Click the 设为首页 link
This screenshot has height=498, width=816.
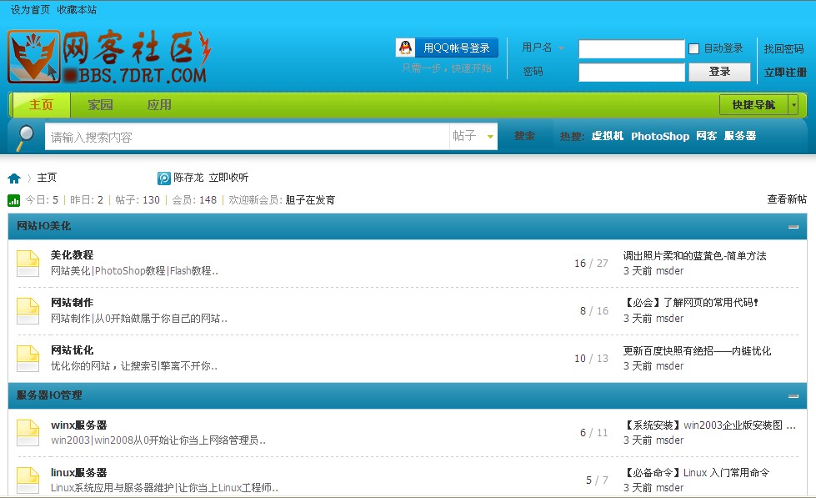(30, 10)
